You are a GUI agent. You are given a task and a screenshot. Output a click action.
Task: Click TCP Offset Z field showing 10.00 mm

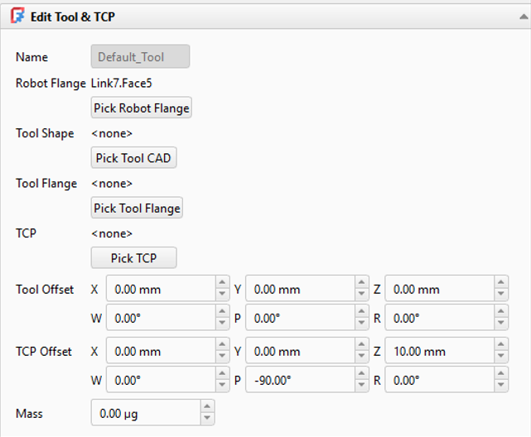440,351
